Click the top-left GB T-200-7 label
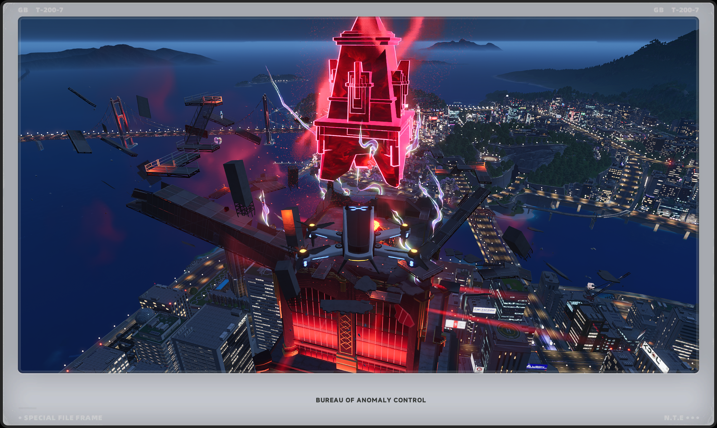Viewport: 717px width, 428px height. (x=40, y=10)
